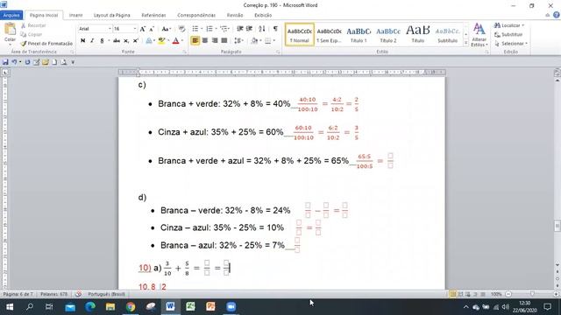Open Microsoft Edge from taskbar
The width and height of the screenshot is (561, 315).
pos(90,307)
